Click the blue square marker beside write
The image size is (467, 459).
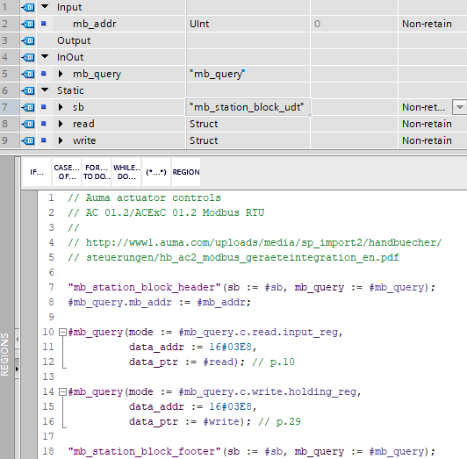[x=44, y=140]
